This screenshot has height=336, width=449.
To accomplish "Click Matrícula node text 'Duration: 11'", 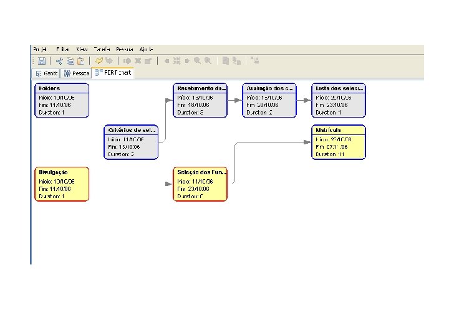I will pyautogui.click(x=330, y=154).
